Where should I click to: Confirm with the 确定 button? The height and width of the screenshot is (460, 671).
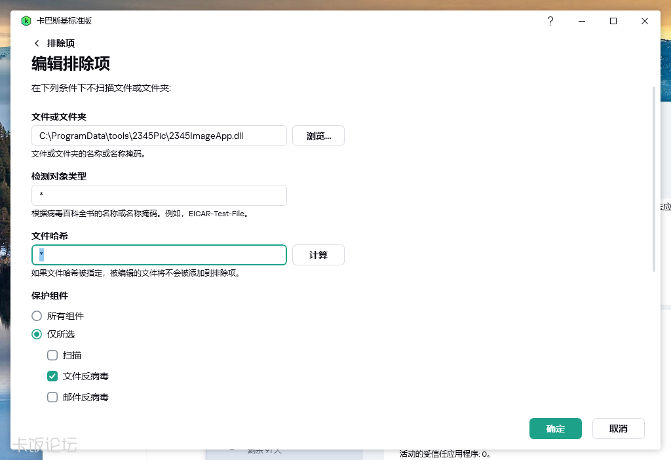point(556,429)
